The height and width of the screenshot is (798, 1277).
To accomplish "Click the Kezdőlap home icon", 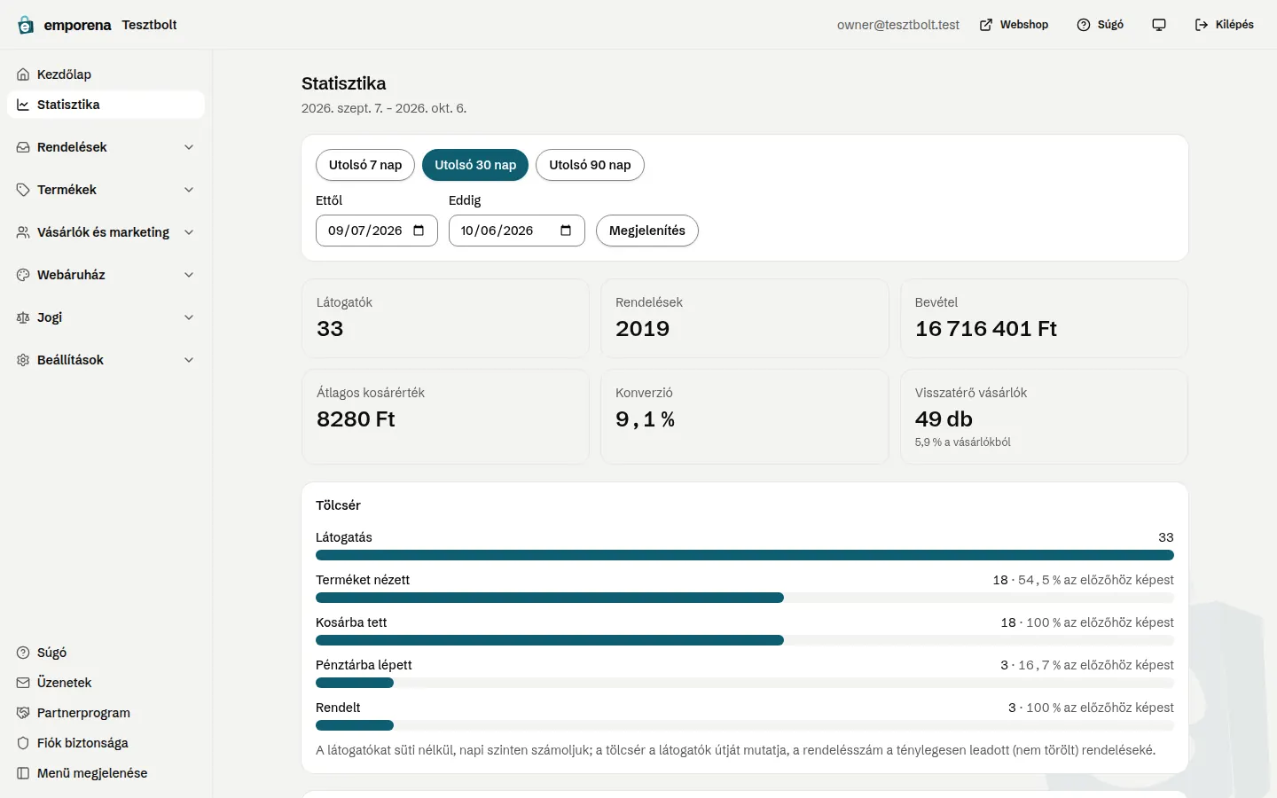I will [x=23, y=74].
